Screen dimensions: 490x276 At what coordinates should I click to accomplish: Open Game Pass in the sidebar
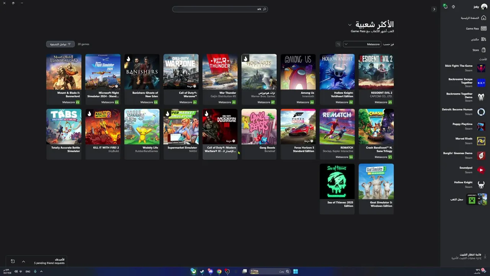click(x=476, y=28)
